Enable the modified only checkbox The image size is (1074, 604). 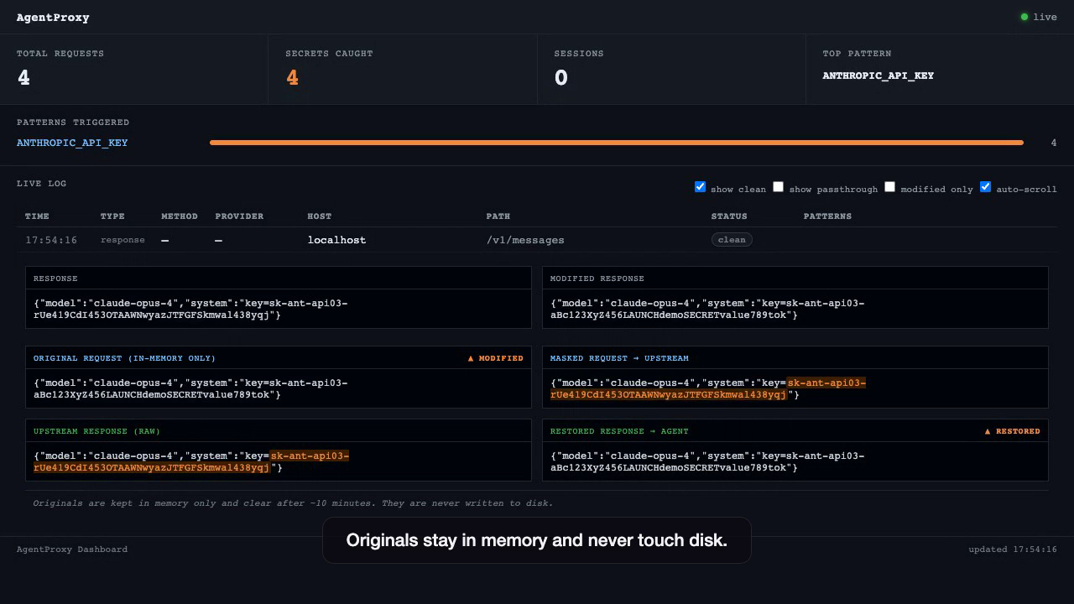[889, 186]
